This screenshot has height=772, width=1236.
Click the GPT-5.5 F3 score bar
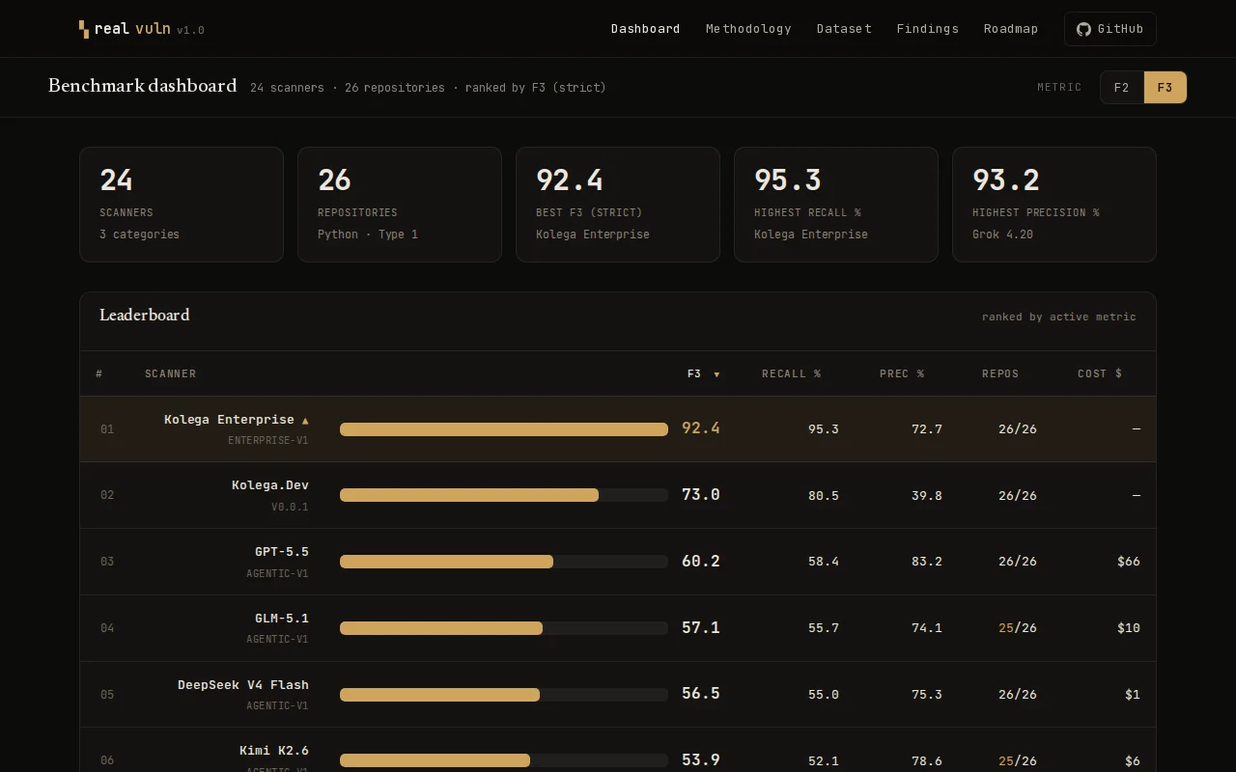pos(504,562)
